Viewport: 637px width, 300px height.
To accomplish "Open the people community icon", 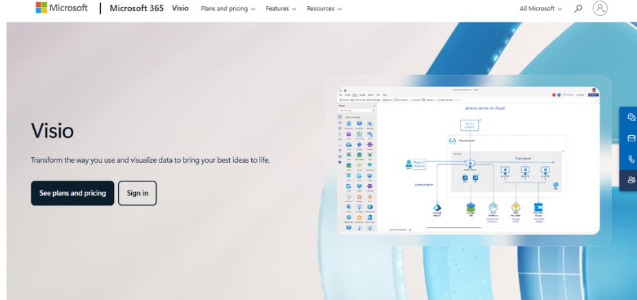I will (x=631, y=180).
